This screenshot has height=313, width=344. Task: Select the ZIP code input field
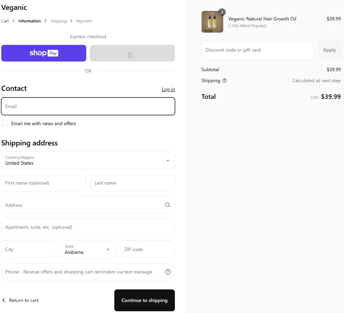pos(147,249)
